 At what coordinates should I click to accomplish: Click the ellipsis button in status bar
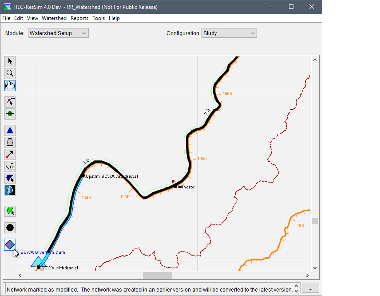311,288
